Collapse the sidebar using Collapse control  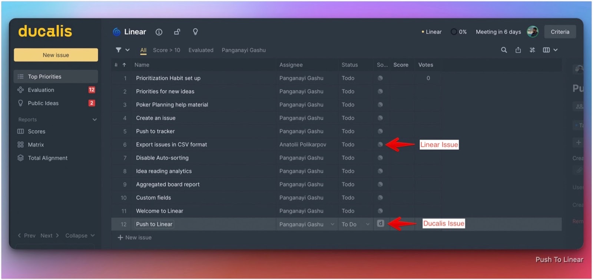[80, 236]
